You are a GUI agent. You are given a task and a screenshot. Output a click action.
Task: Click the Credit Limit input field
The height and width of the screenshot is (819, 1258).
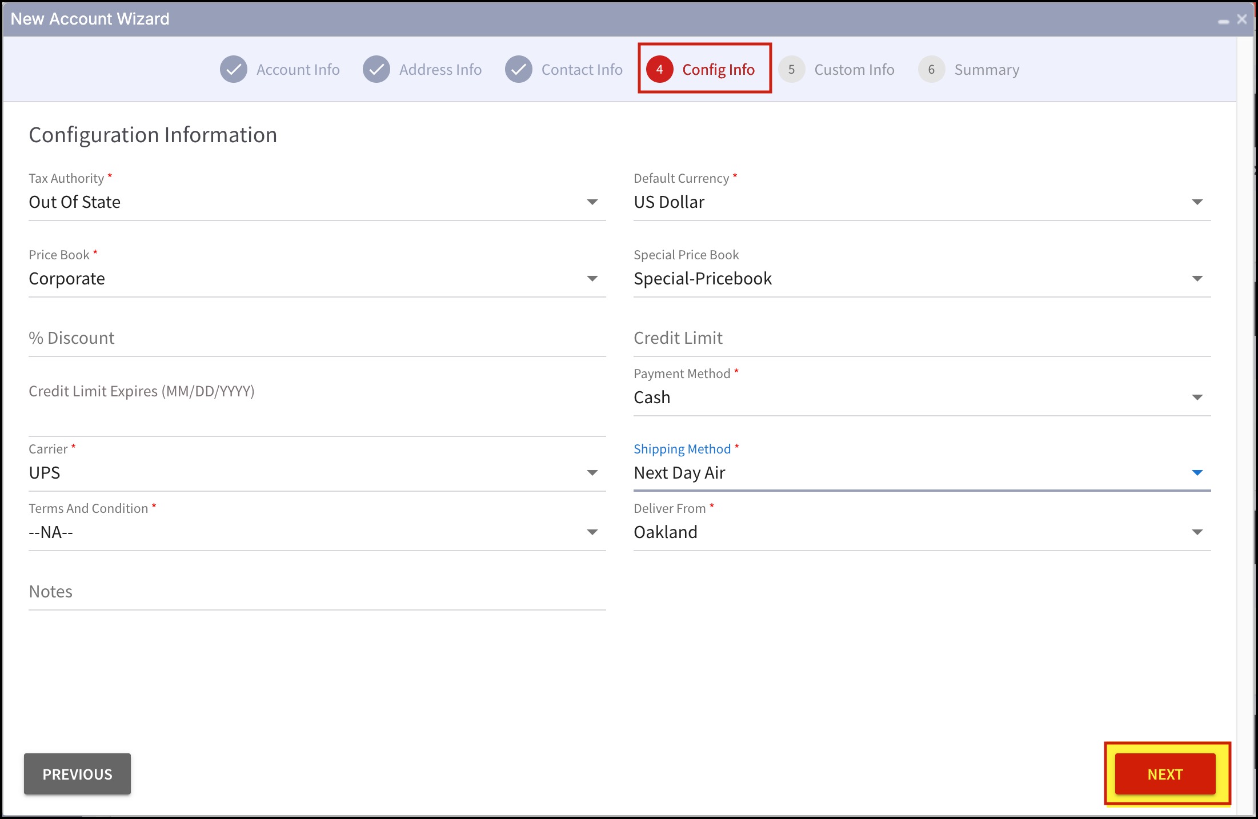(x=922, y=338)
